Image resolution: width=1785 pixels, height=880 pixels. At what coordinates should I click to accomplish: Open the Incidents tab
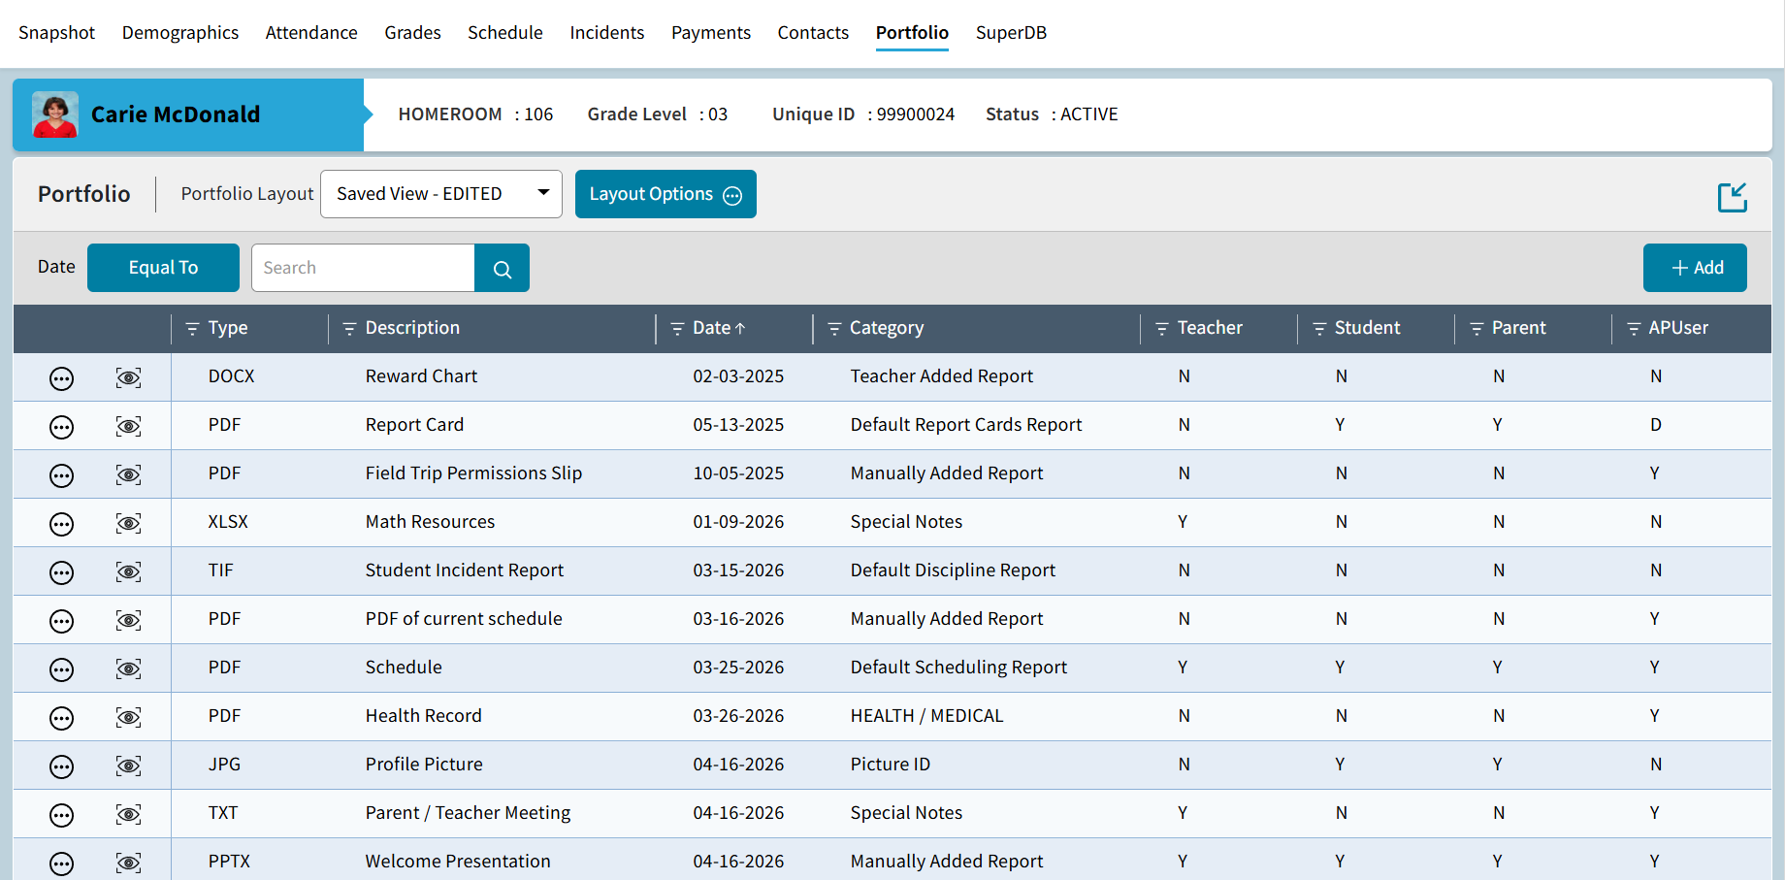tap(606, 32)
